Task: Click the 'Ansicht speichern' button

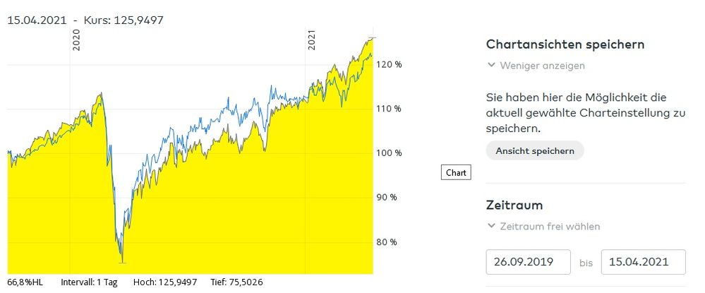Action: [534, 150]
